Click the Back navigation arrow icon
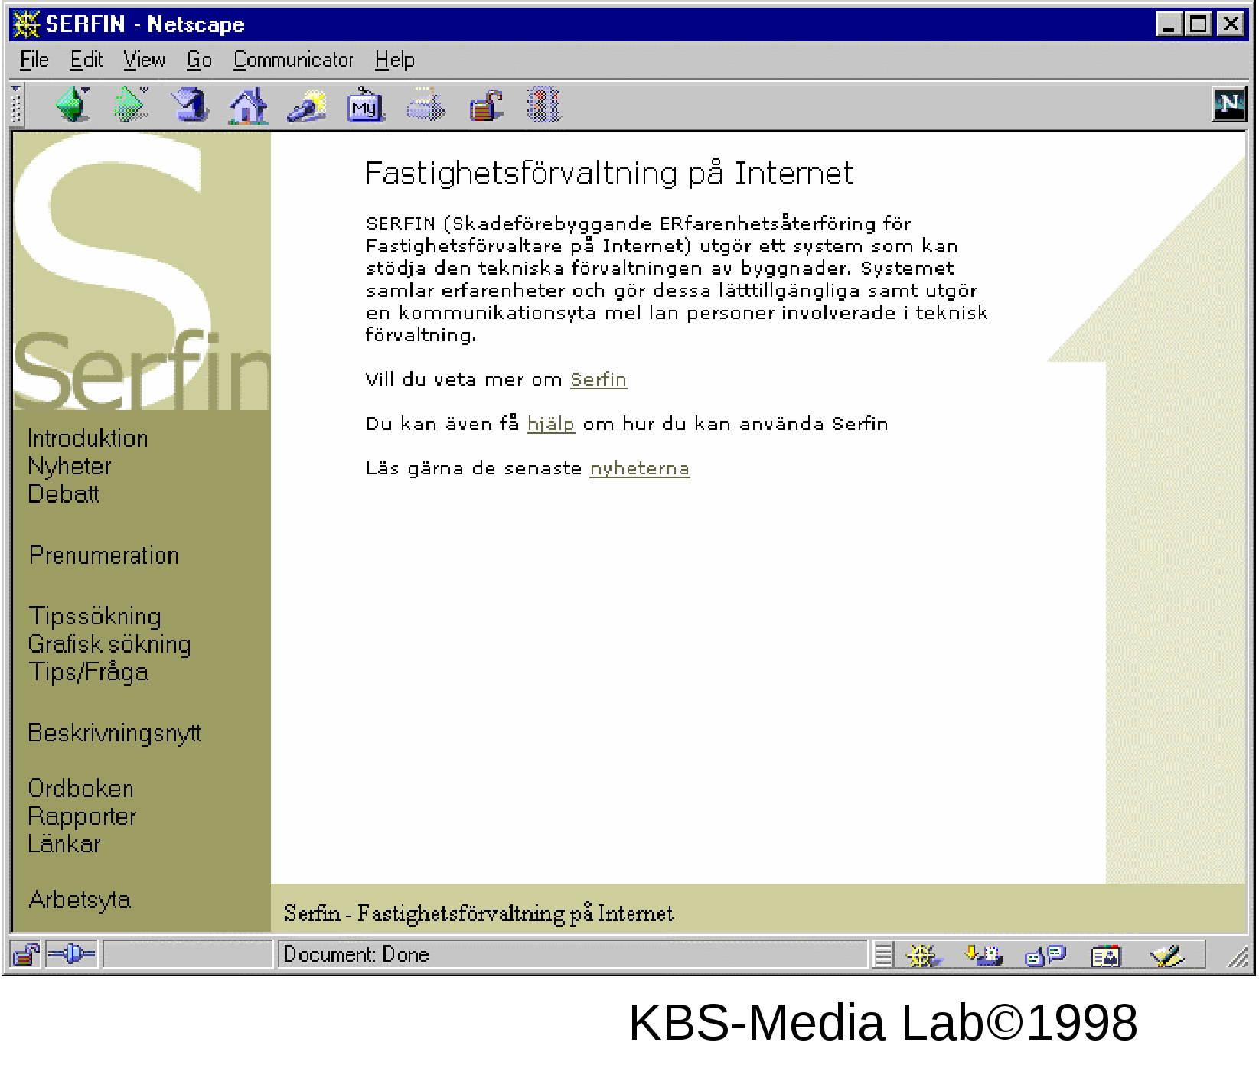1259x1078 pixels. (x=73, y=104)
